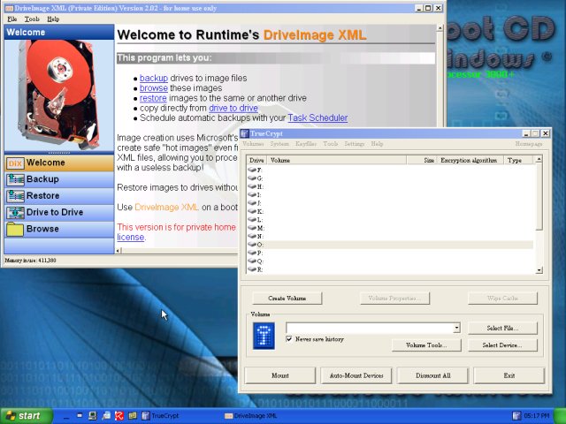
Task: Click the red antivirus icon in the quick launch bar
Action: pos(119,416)
